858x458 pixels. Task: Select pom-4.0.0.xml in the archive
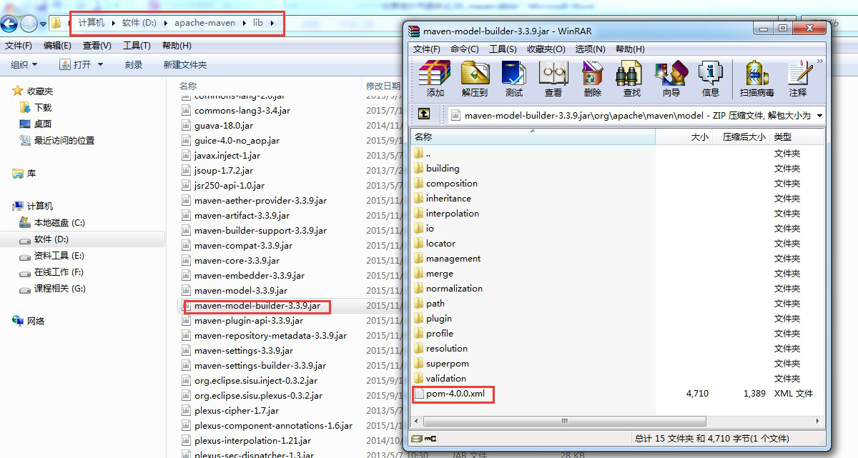tap(455, 394)
